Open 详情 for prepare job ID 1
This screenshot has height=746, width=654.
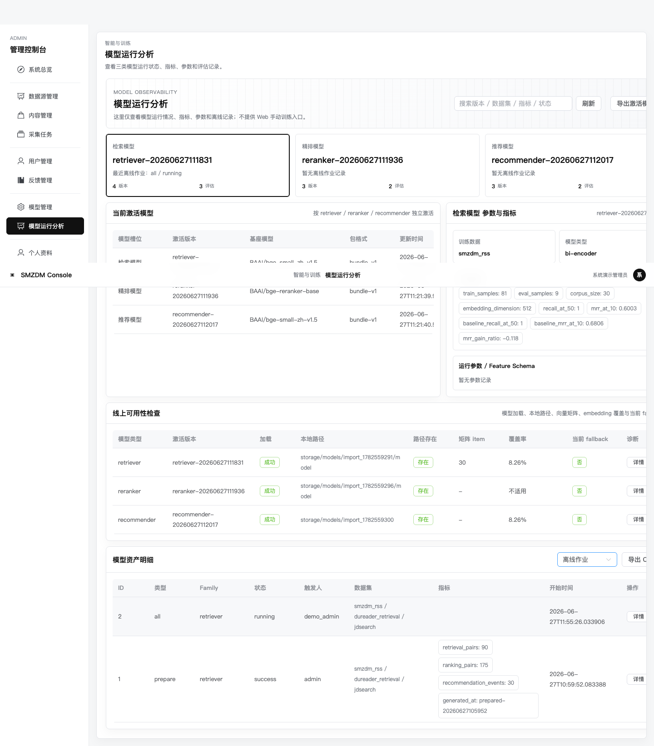tap(637, 679)
